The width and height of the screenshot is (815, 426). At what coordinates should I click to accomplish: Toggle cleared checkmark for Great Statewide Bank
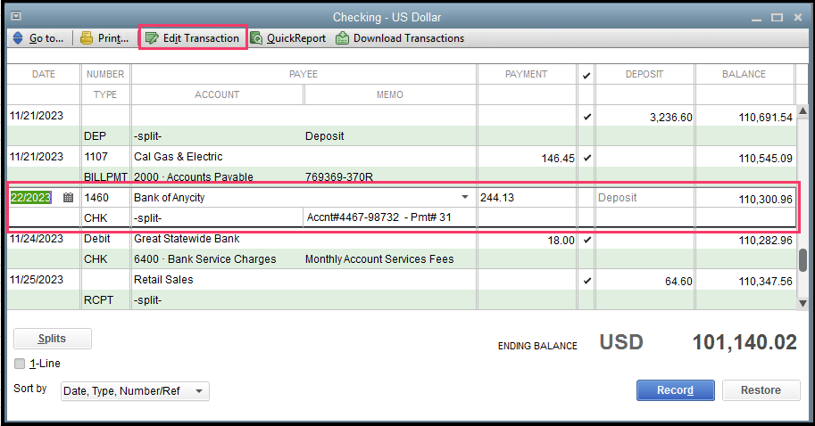[x=586, y=240]
